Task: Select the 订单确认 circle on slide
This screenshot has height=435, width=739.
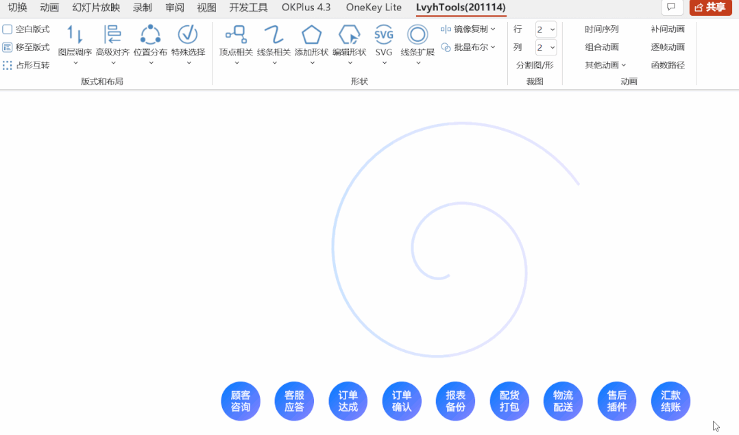Action: click(x=402, y=401)
